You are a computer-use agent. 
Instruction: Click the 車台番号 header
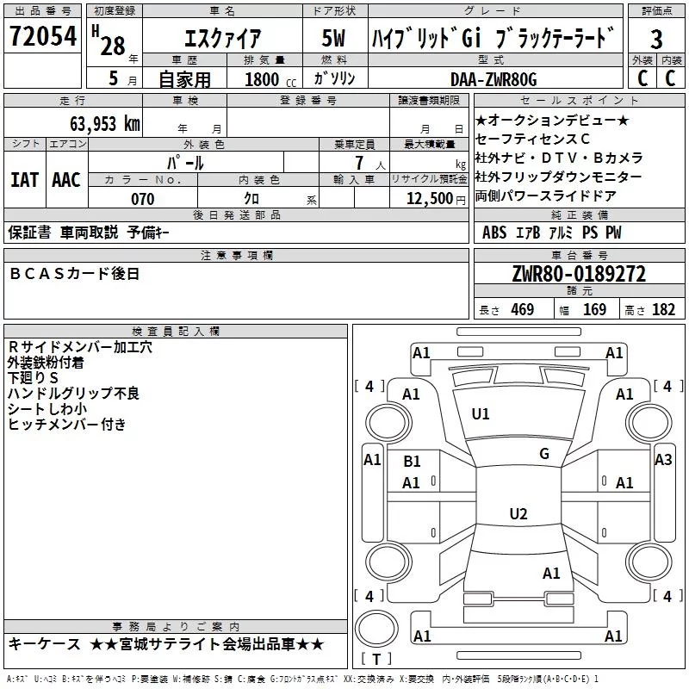click(579, 255)
